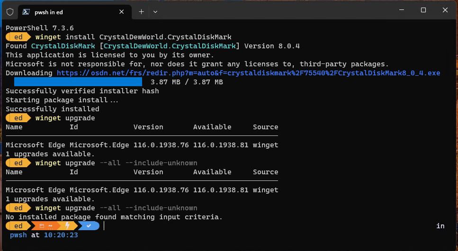Viewport: 458px width, 251px height.
Task: Click the cyan CrystalDiskMark package name
Action: [63, 46]
